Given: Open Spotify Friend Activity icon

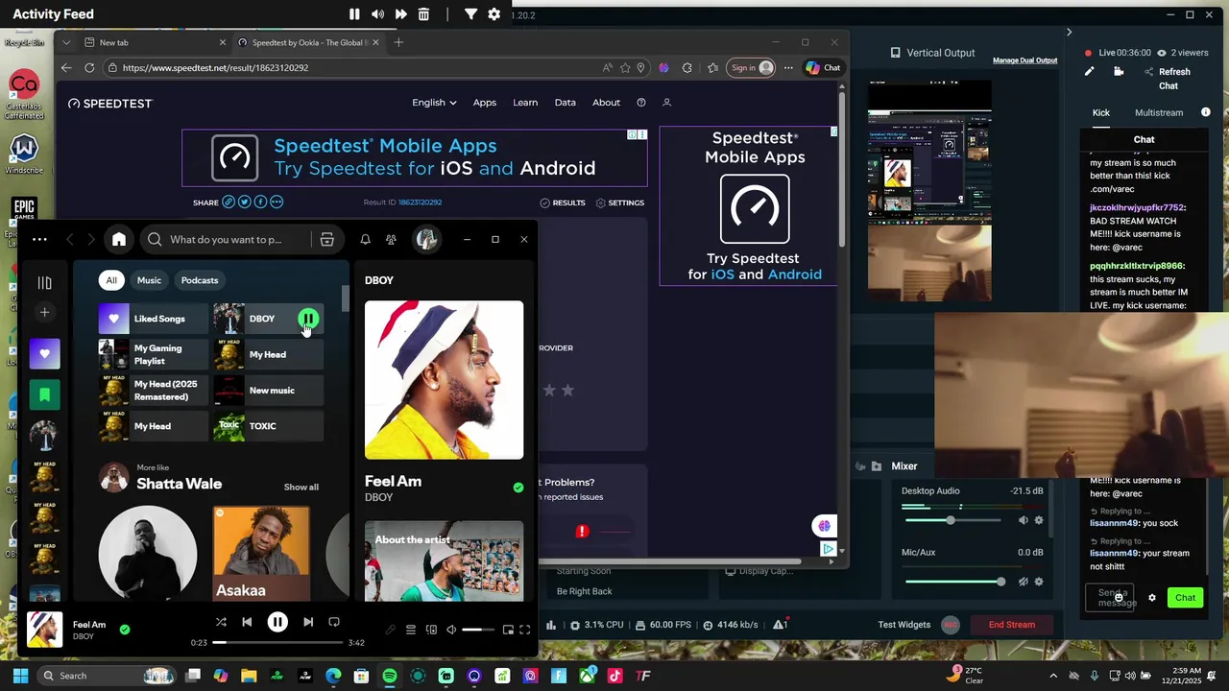Looking at the screenshot, I should (391, 239).
